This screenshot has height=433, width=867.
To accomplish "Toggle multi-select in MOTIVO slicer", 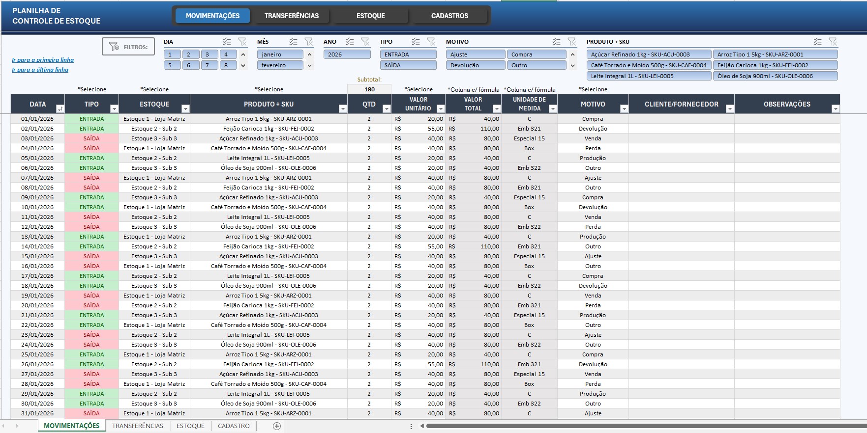I will pyautogui.click(x=556, y=42).
